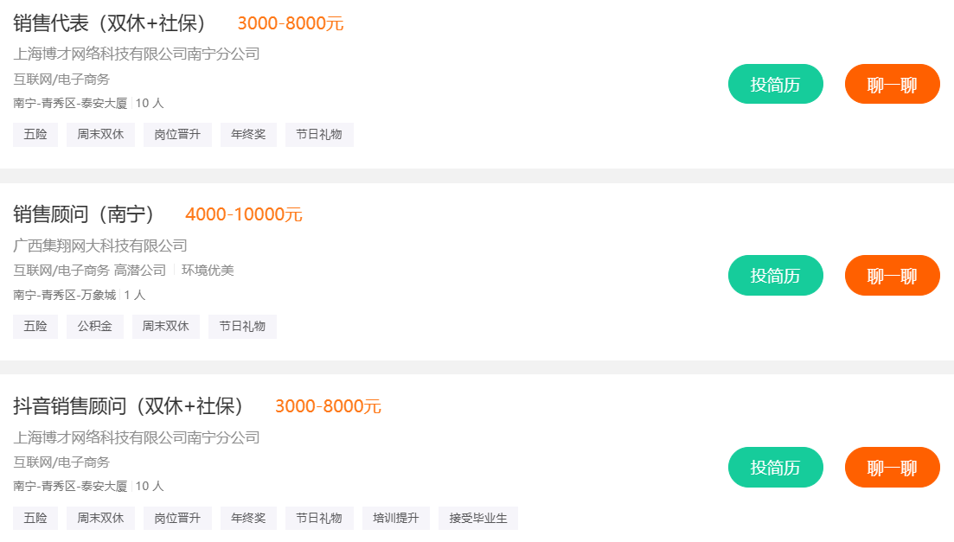The height and width of the screenshot is (542, 954).
Task: Click the 4000-10000元 salary text
Action: tap(243, 214)
